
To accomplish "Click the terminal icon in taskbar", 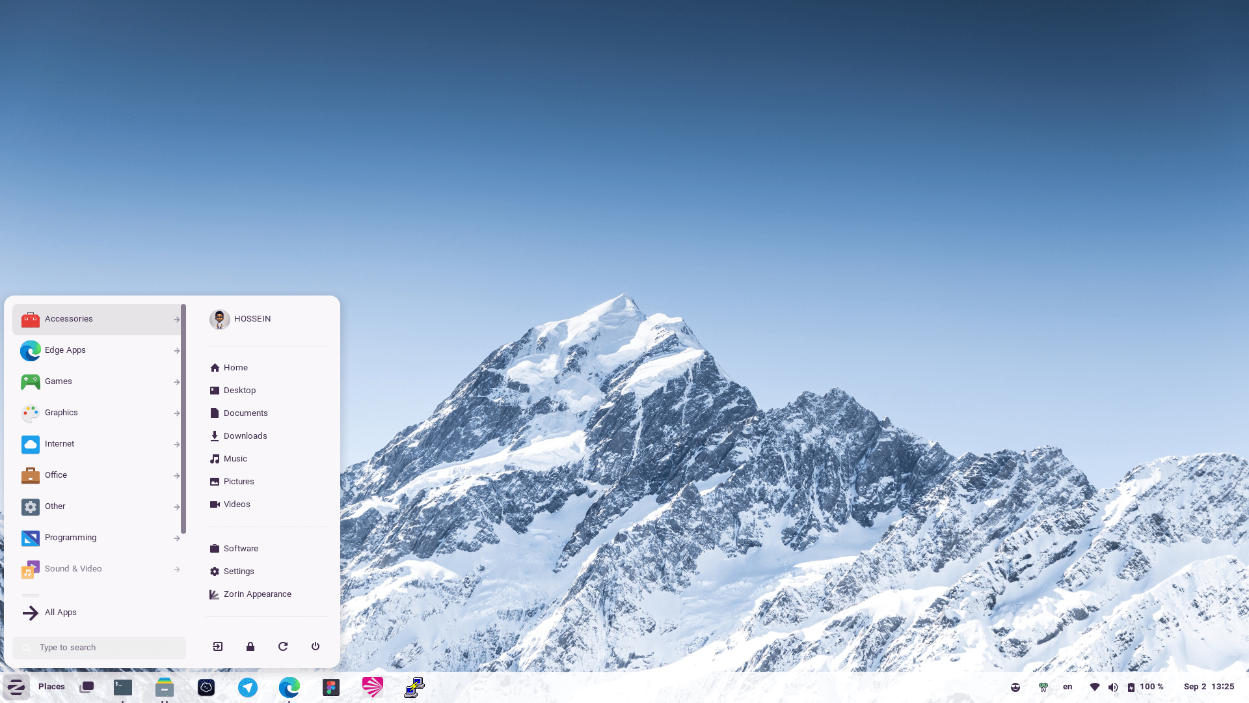I will (123, 687).
